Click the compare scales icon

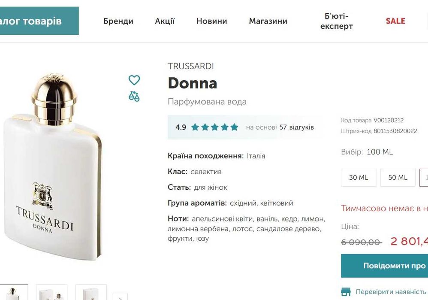click(x=134, y=96)
